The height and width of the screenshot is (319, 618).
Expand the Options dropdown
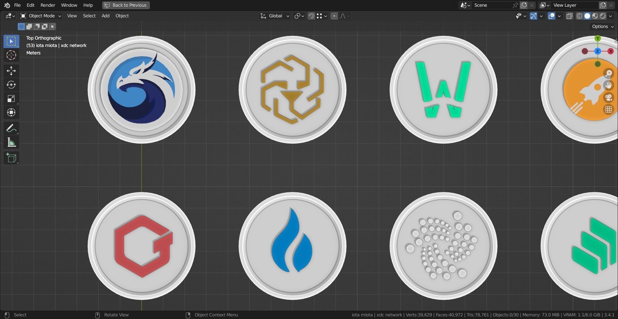(603, 26)
